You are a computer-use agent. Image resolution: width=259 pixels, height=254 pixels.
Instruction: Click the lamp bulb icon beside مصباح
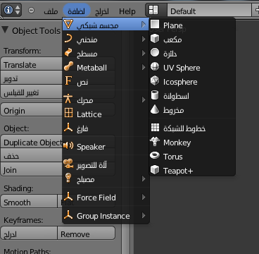pyautogui.click(x=68, y=179)
